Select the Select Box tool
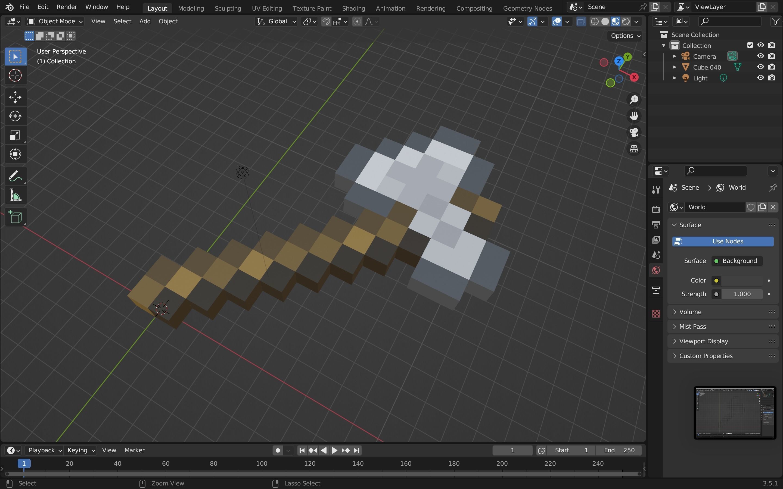Screen dimensions: 783x489 (x=15, y=57)
